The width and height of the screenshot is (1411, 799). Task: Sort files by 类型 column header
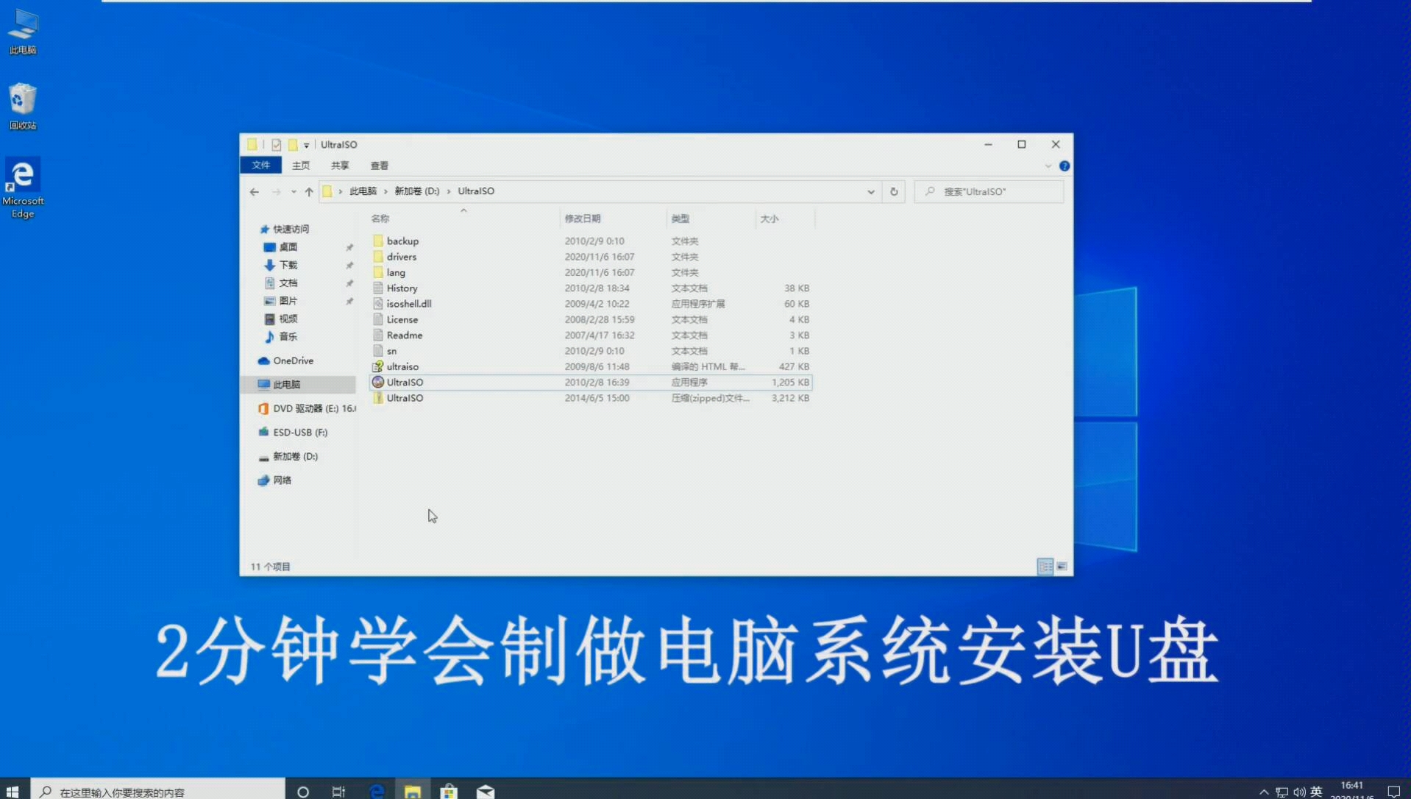(680, 219)
